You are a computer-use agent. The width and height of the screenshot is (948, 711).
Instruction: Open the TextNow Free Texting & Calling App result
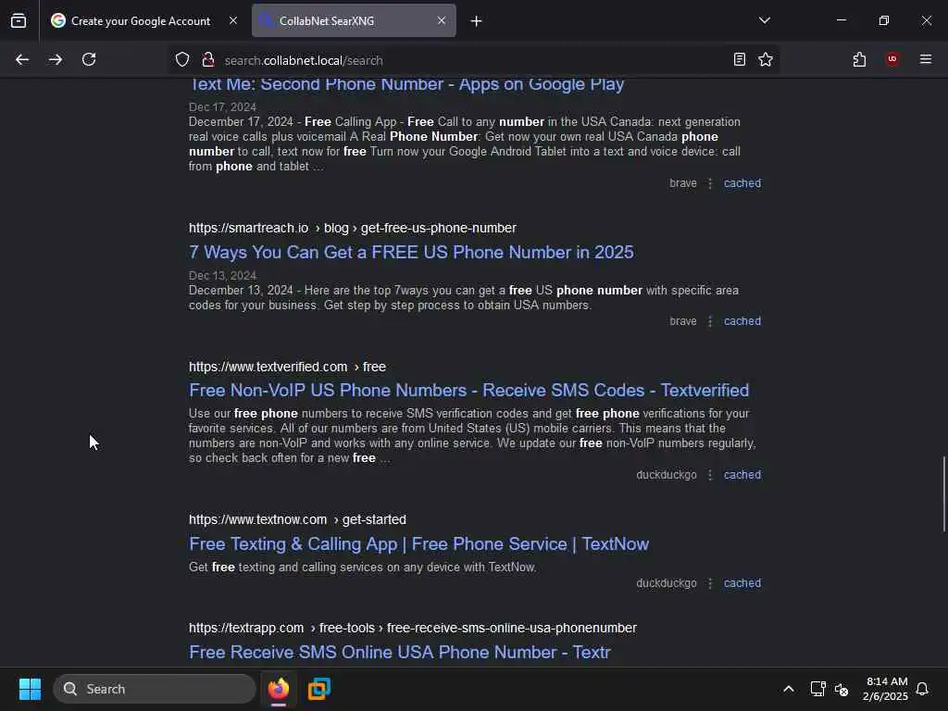pyautogui.click(x=418, y=544)
